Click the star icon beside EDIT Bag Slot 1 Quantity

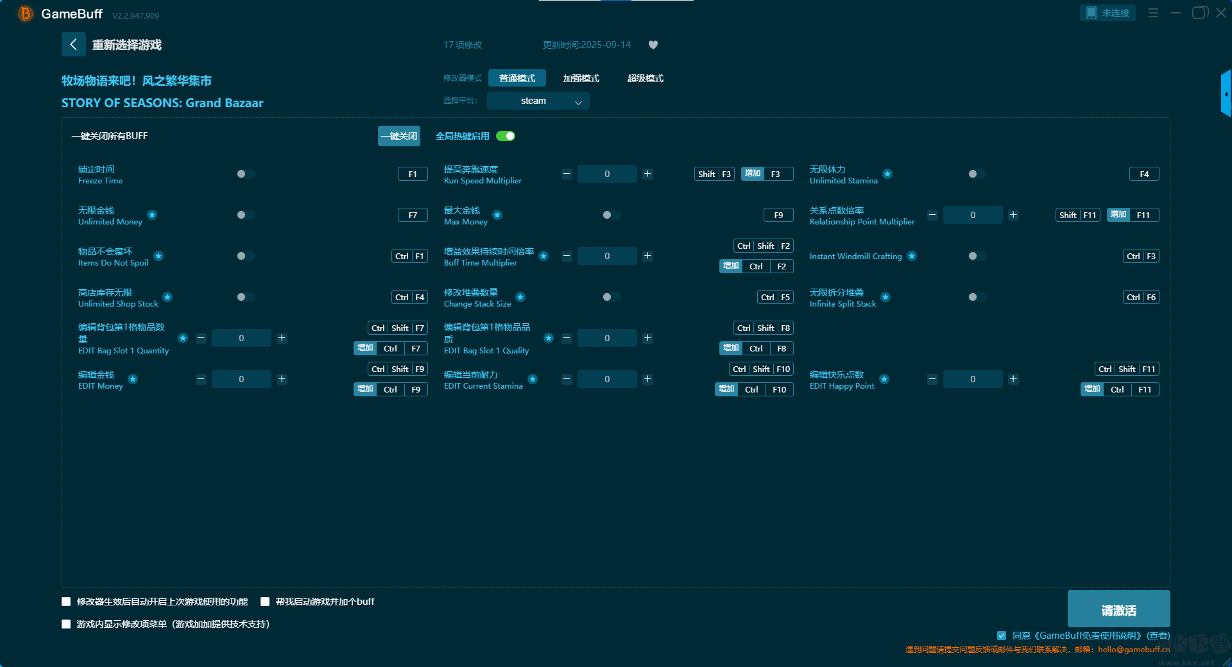pos(183,338)
